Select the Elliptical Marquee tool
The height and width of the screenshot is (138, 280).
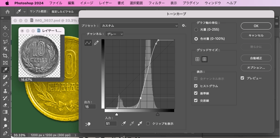[5, 35]
